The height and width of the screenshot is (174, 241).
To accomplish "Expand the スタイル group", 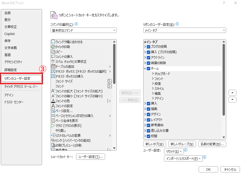I will coord(153,88).
